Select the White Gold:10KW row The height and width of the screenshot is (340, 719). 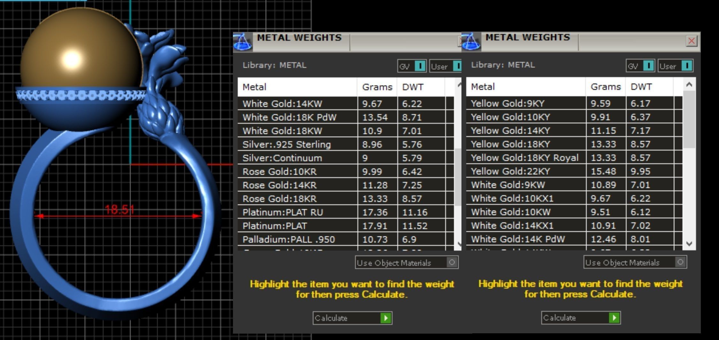coord(574,212)
